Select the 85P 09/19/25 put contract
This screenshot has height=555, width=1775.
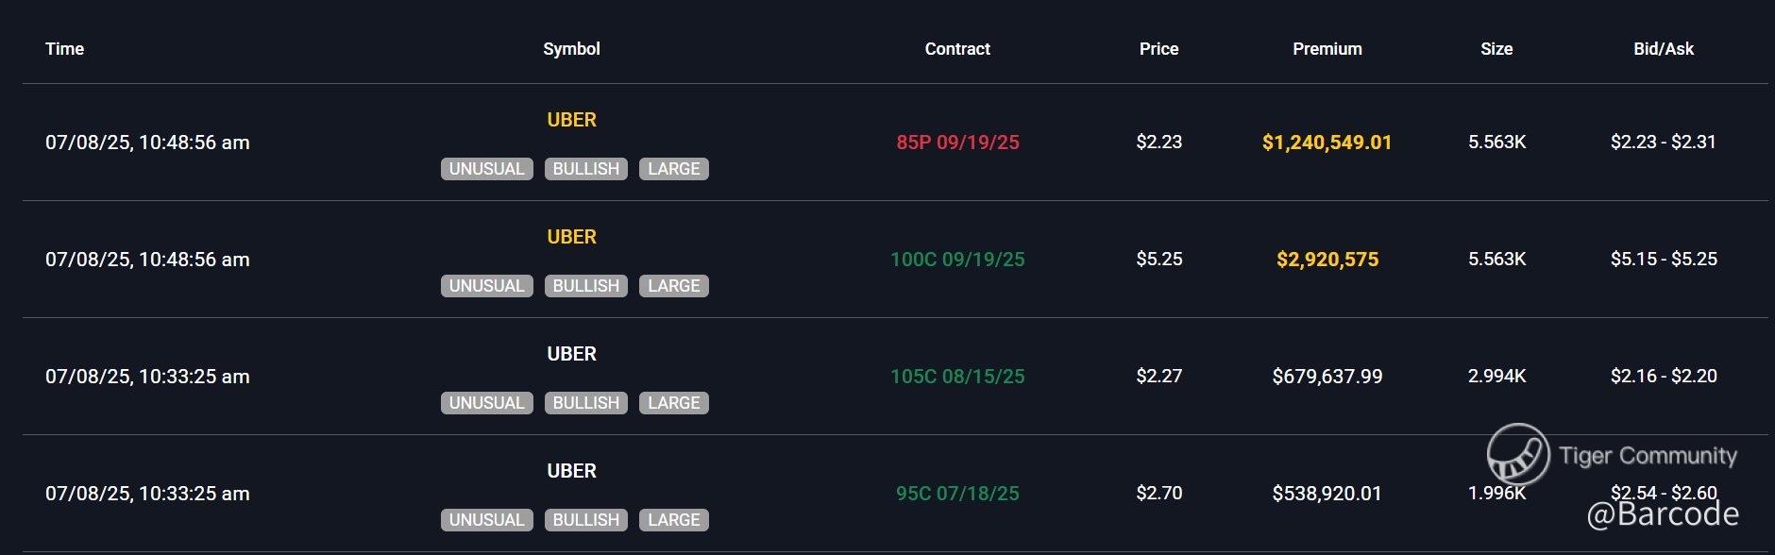coord(957,143)
